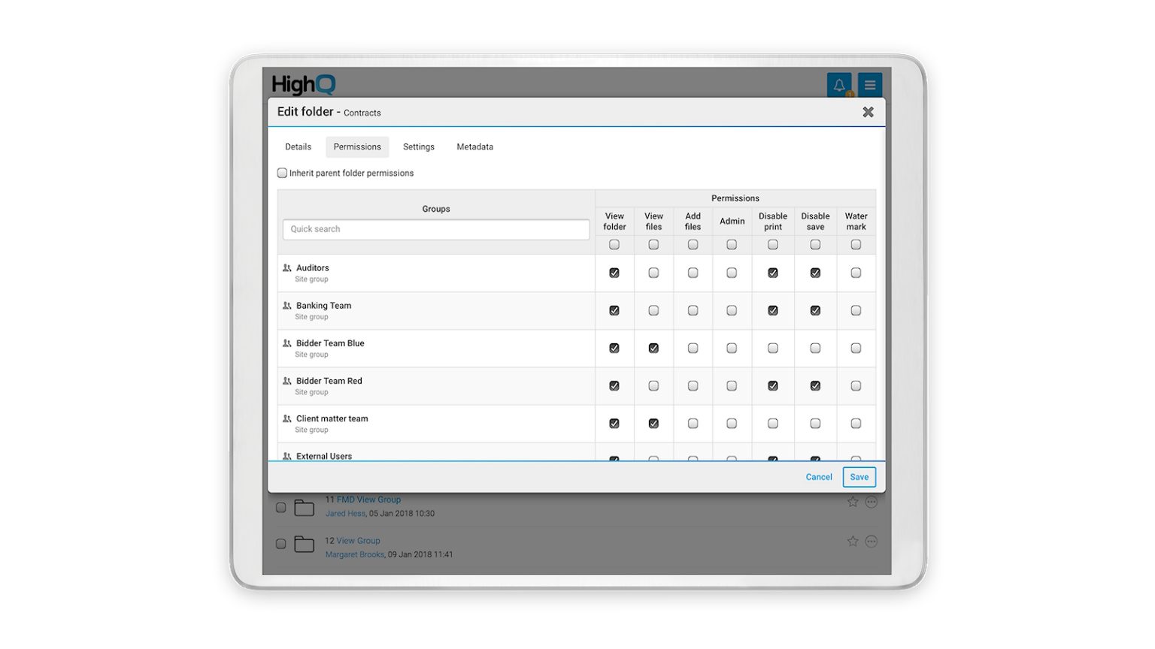Click the group icon beside Banking Team
The width and height of the screenshot is (1155, 649).
coord(286,306)
